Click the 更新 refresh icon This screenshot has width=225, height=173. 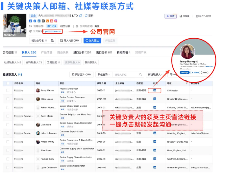86,16
